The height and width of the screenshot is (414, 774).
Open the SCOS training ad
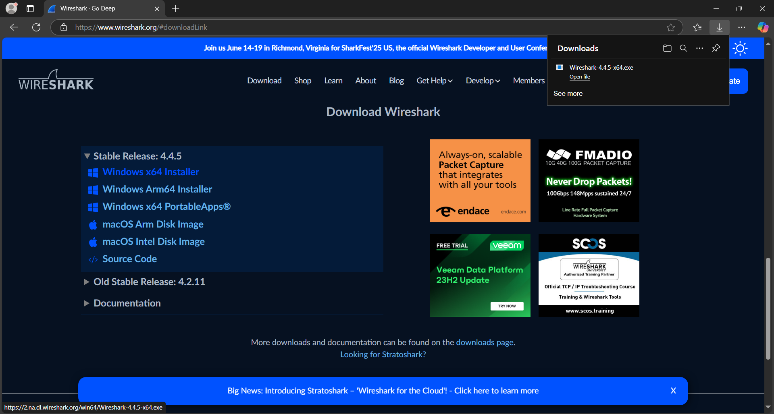pyautogui.click(x=589, y=275)
